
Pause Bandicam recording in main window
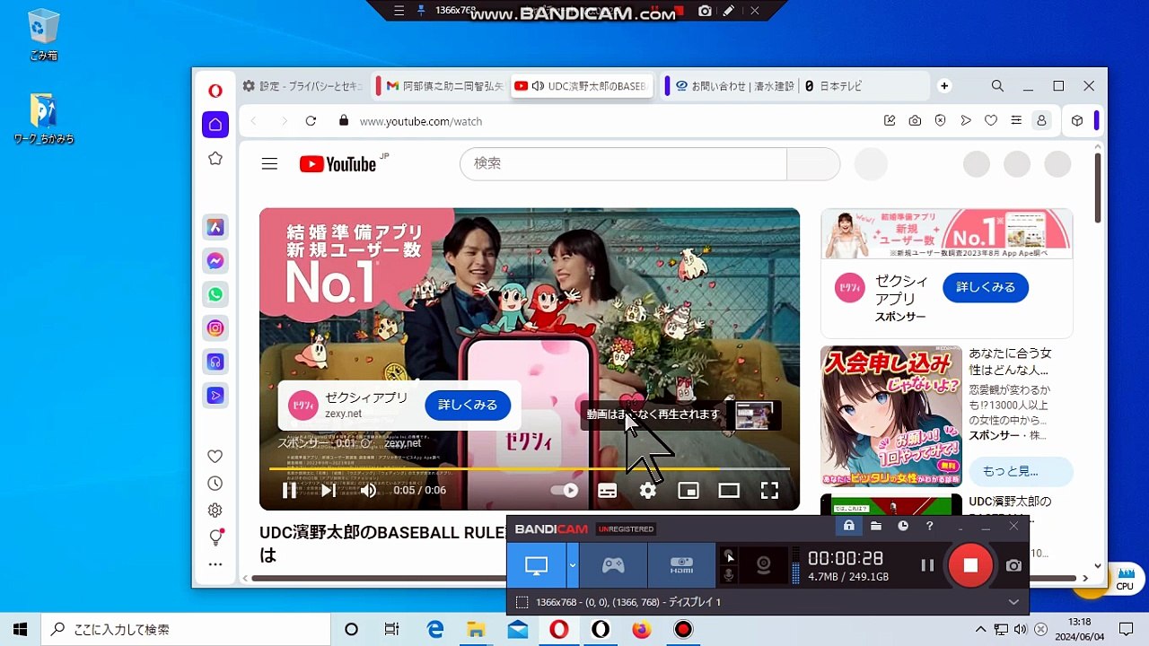pos(927,565)
